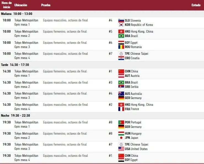Click the Slovenia flag icon
This screenshot has height=164, width=204.
point(121,20)
